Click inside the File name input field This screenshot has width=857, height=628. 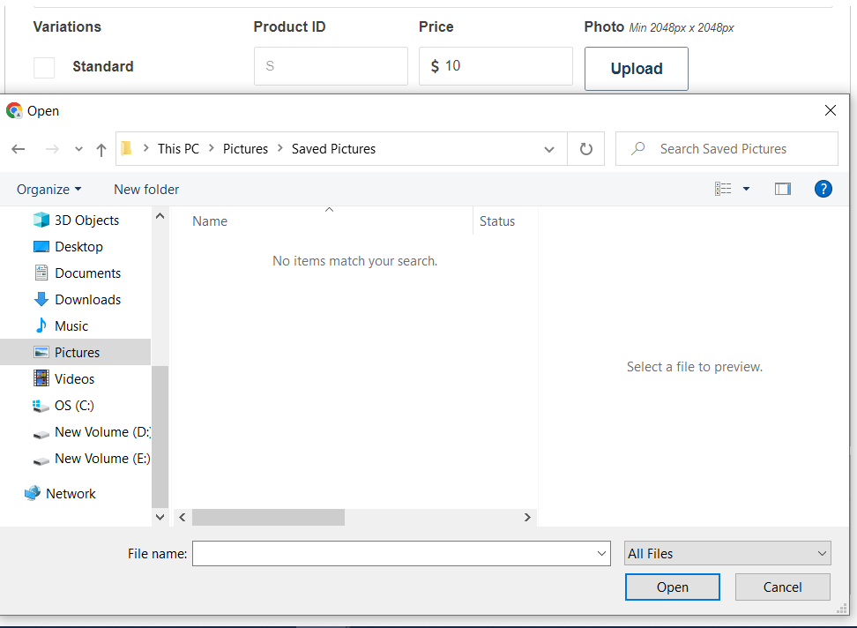tap(397, 553)
